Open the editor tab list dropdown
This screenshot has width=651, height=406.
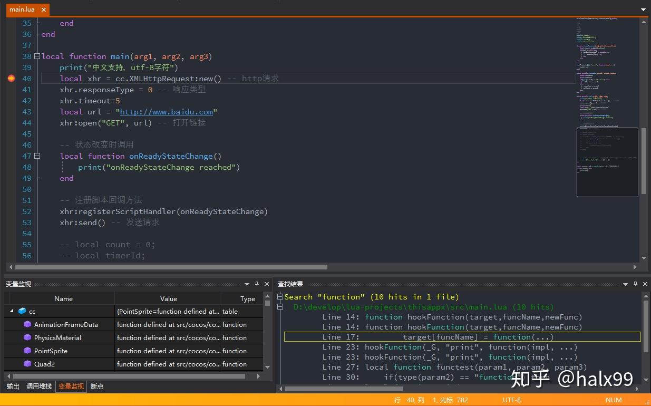click(643, 9)
